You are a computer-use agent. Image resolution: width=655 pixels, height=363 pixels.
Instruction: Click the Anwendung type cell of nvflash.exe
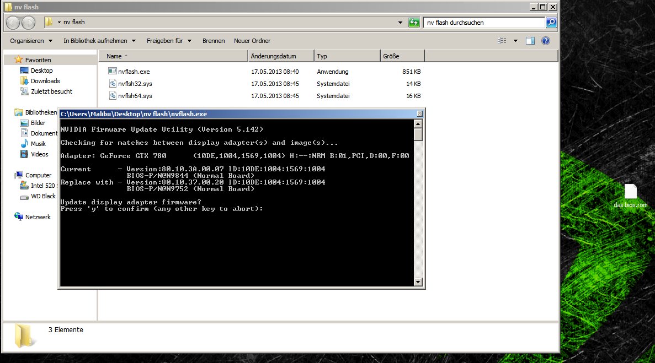point(333,72)
